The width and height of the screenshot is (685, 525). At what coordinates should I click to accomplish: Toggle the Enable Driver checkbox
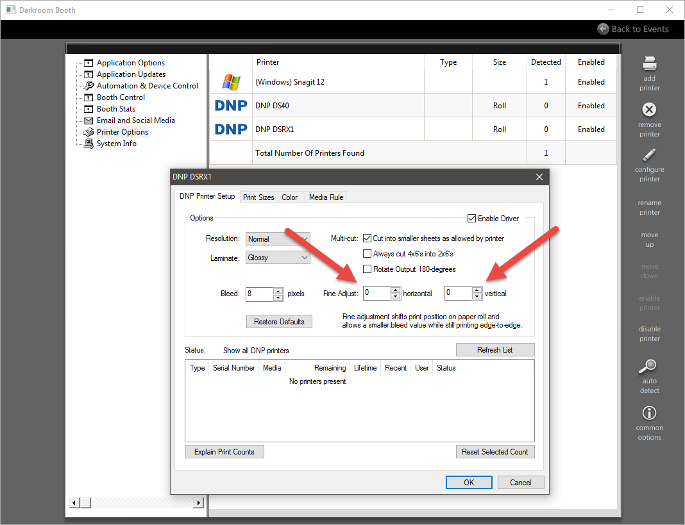tap(471, 219)
